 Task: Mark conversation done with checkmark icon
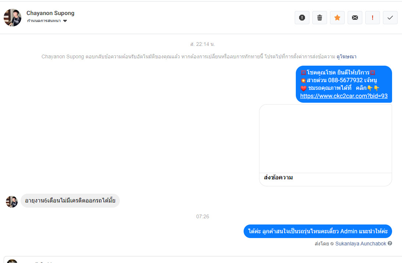point(390,18)
